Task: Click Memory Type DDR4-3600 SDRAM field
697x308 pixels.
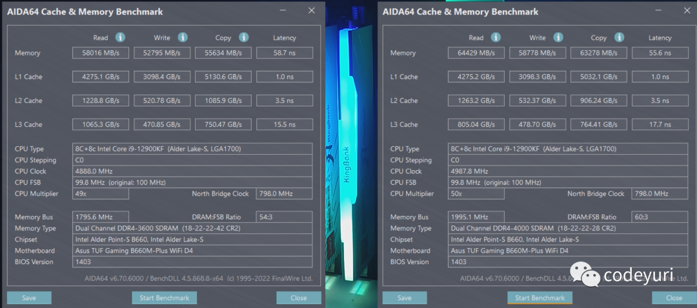Action: [x=192, y=228]
